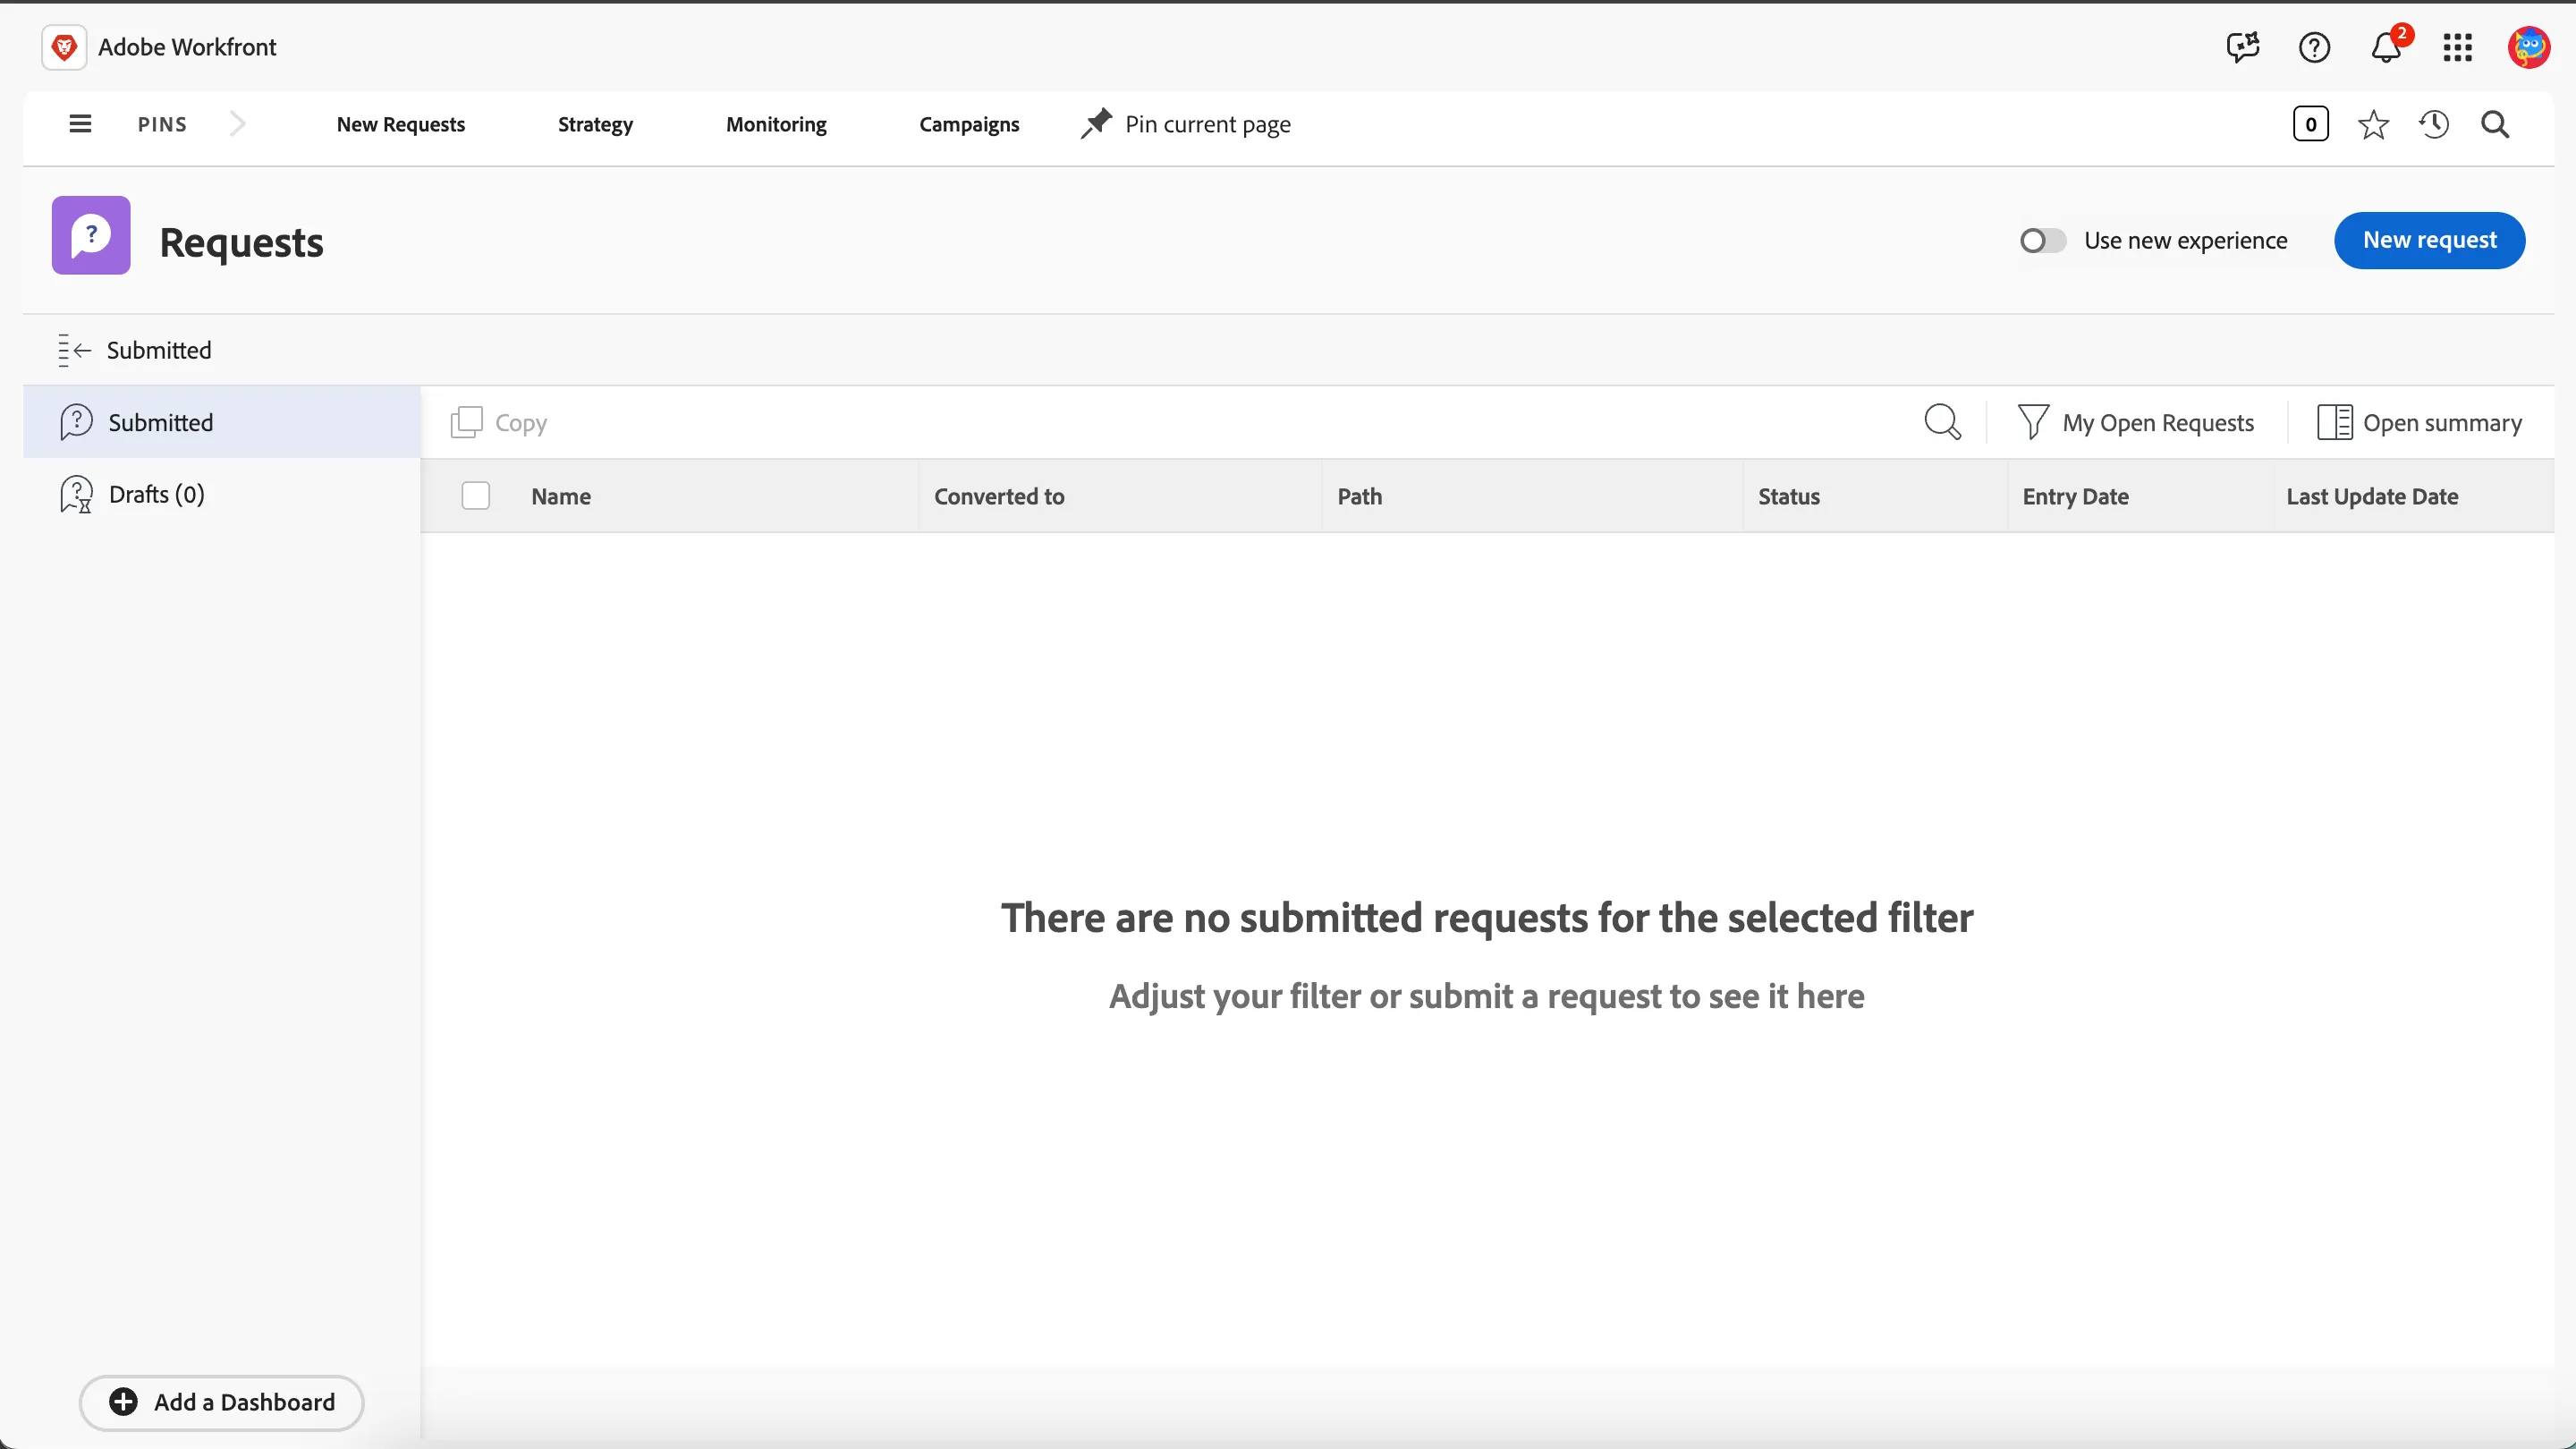2576x1449 pixels.
Task: Collapse the left panel using arrow icon
Action: [74, 350]
